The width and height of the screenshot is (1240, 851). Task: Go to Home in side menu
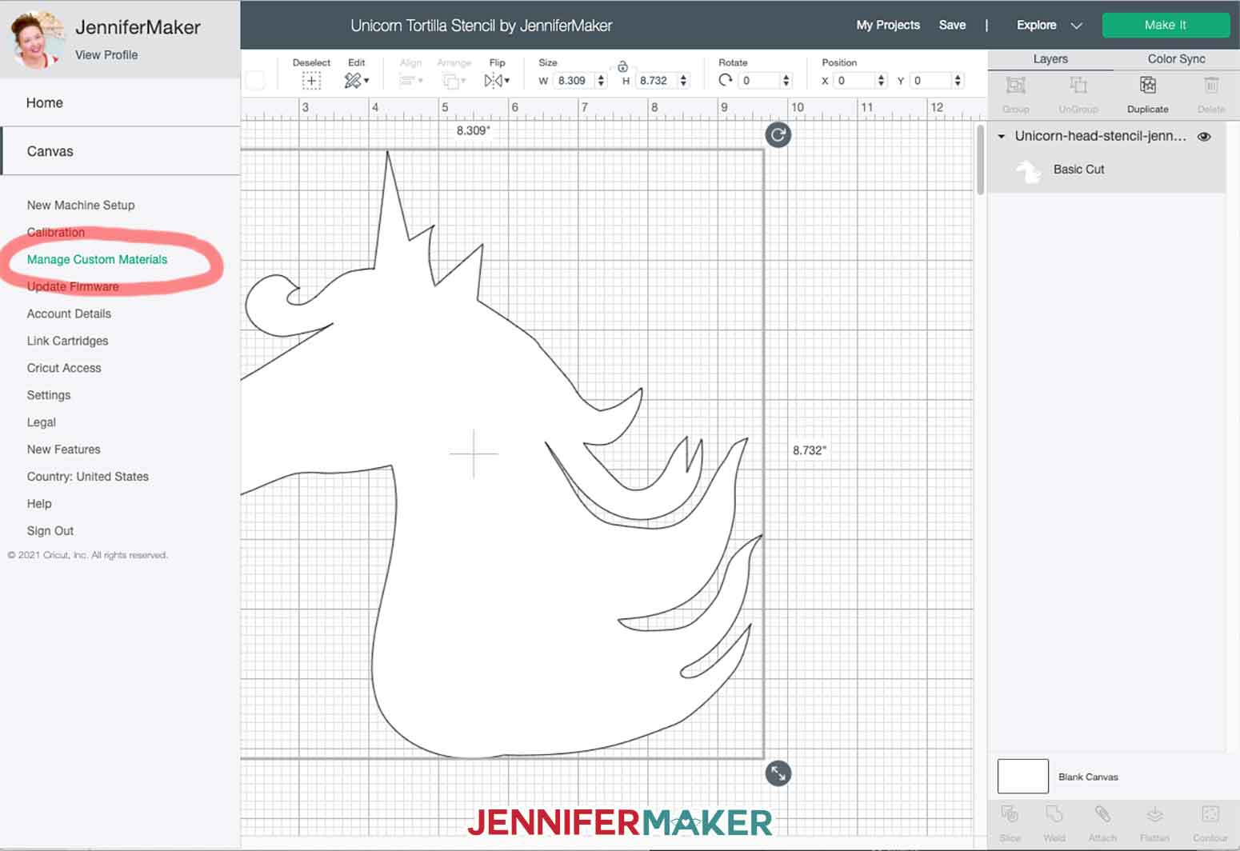[x=120, y=102]
